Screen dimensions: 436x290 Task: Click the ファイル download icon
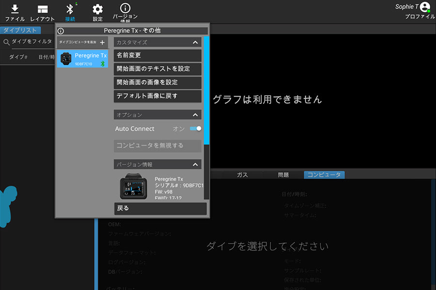(x=15, y=9)
